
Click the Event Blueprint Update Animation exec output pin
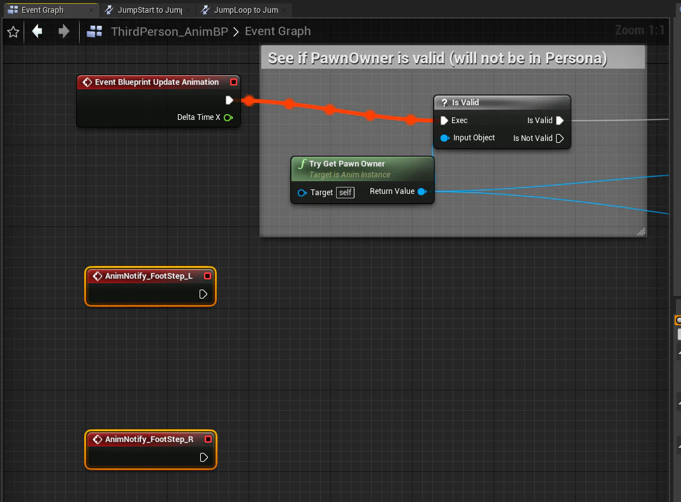click(230, 100)
